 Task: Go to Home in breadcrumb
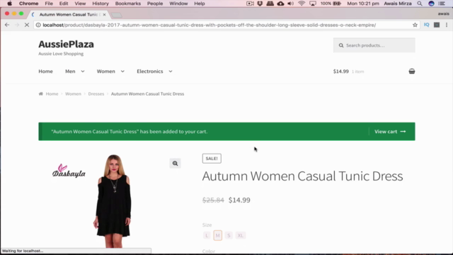coord(52,93)
